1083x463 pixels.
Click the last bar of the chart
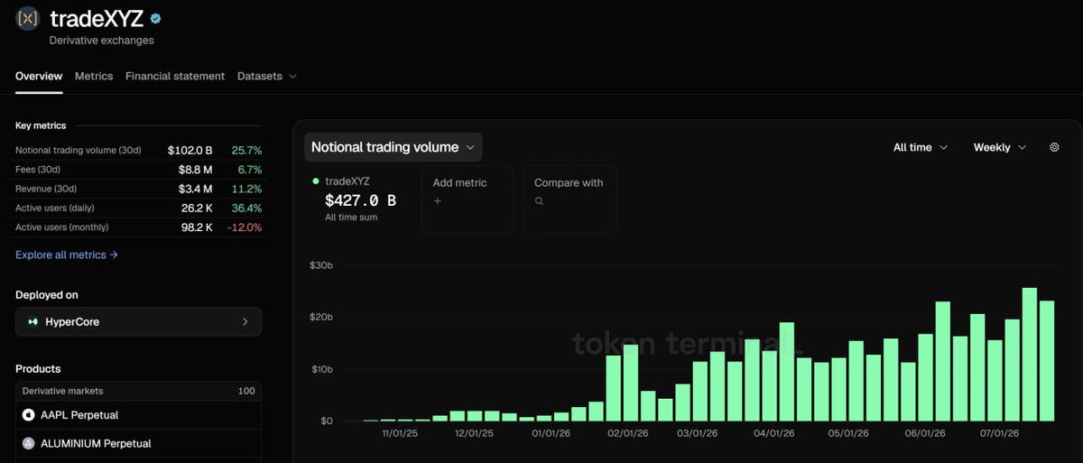[1047, 360]
